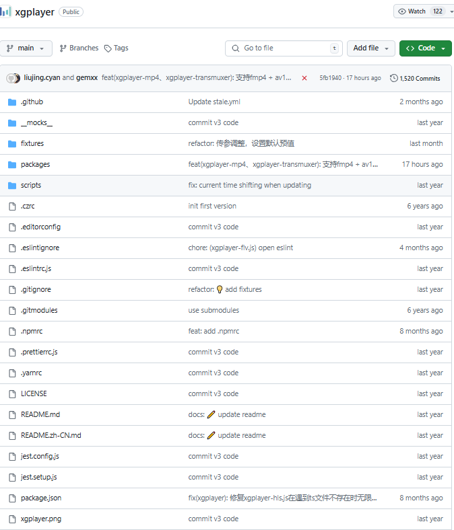Open the fixtures folder icon
Viewport: 454px width, 530px height.
12,144
